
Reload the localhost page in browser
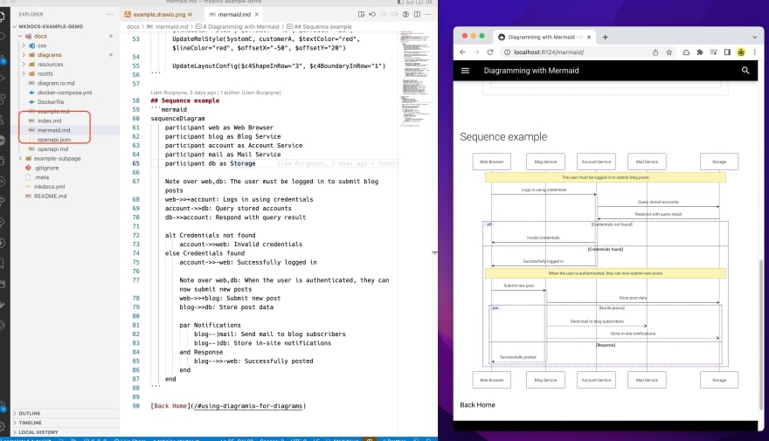click(x=490, y=52)
